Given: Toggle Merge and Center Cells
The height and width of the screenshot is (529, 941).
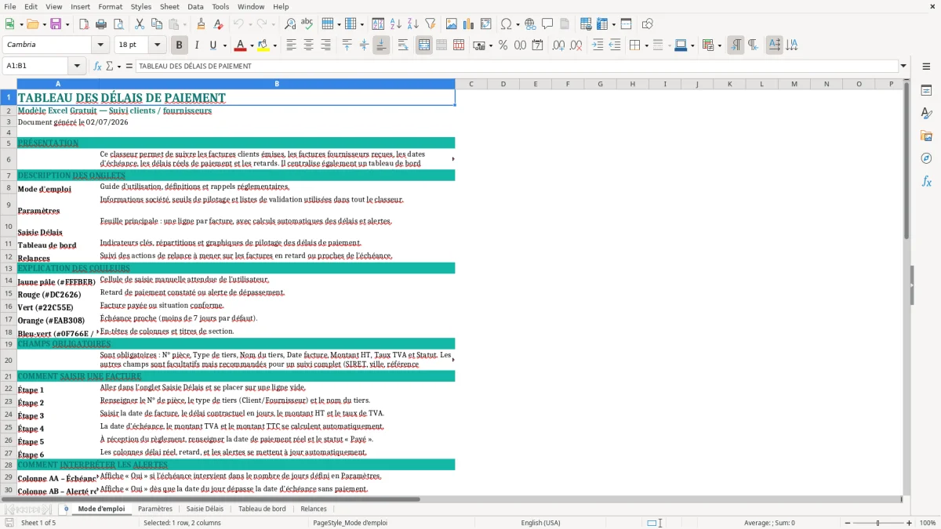Looking at the screenshot, I should pos(424,45).
